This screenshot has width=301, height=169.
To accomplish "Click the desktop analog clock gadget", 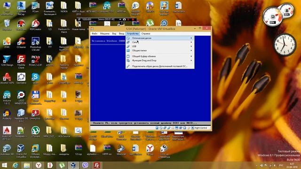I will [285, 45].
